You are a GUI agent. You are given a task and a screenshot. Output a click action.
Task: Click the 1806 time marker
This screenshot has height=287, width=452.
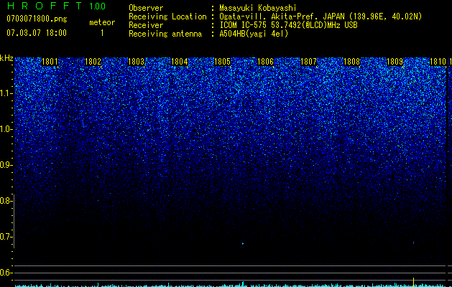[265, 62]
